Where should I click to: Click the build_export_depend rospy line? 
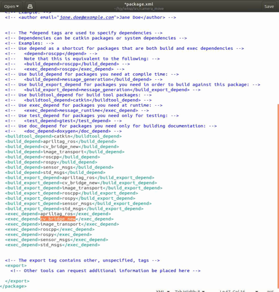coord(70,198)
